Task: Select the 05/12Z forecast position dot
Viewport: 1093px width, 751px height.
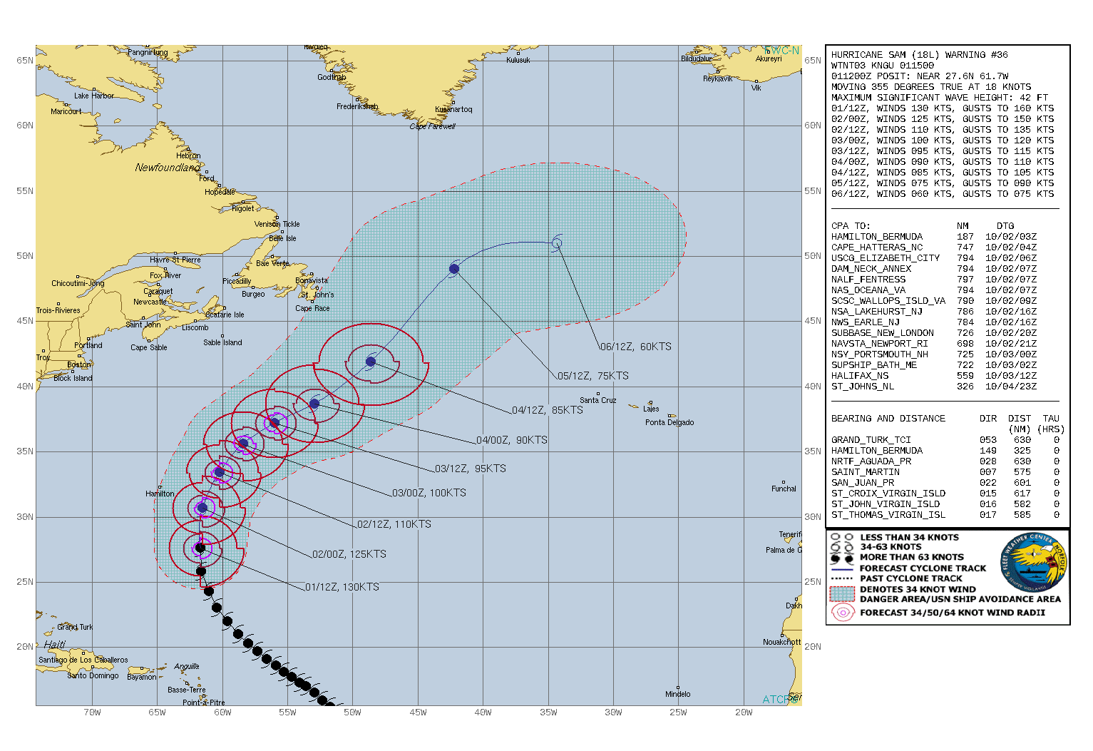Action: (454, 269)
